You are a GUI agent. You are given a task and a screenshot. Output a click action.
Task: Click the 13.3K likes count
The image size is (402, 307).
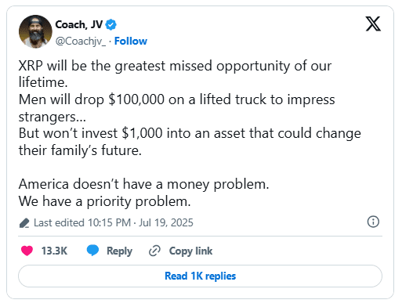[x=54, y=251]
